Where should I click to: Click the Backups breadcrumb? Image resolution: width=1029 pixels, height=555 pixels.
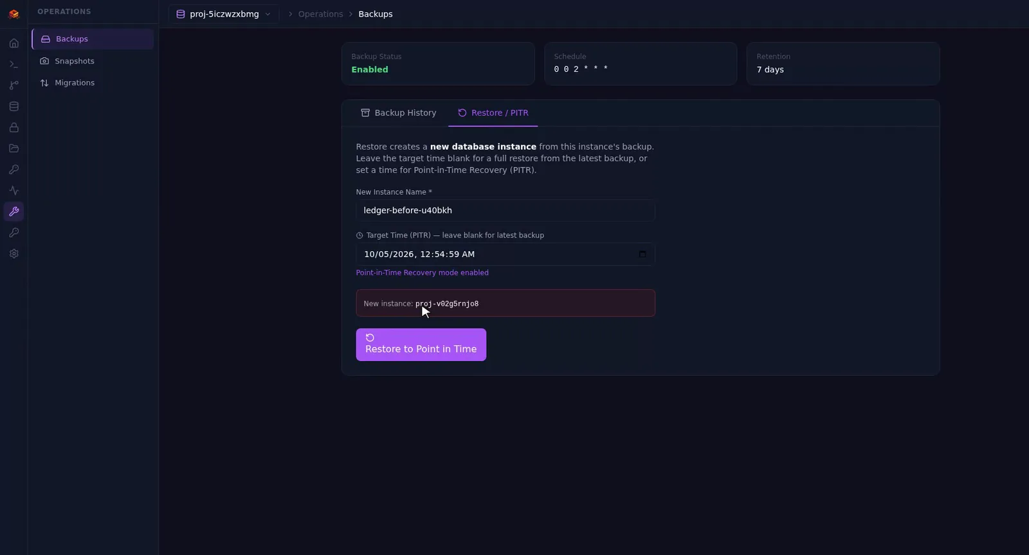pos(376,14)
